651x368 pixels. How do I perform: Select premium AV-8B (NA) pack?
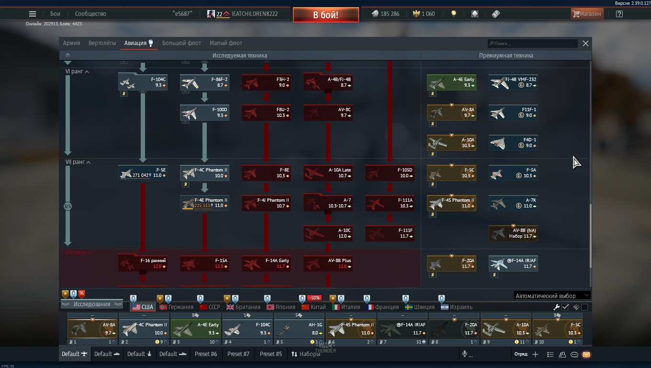[513, 233]
